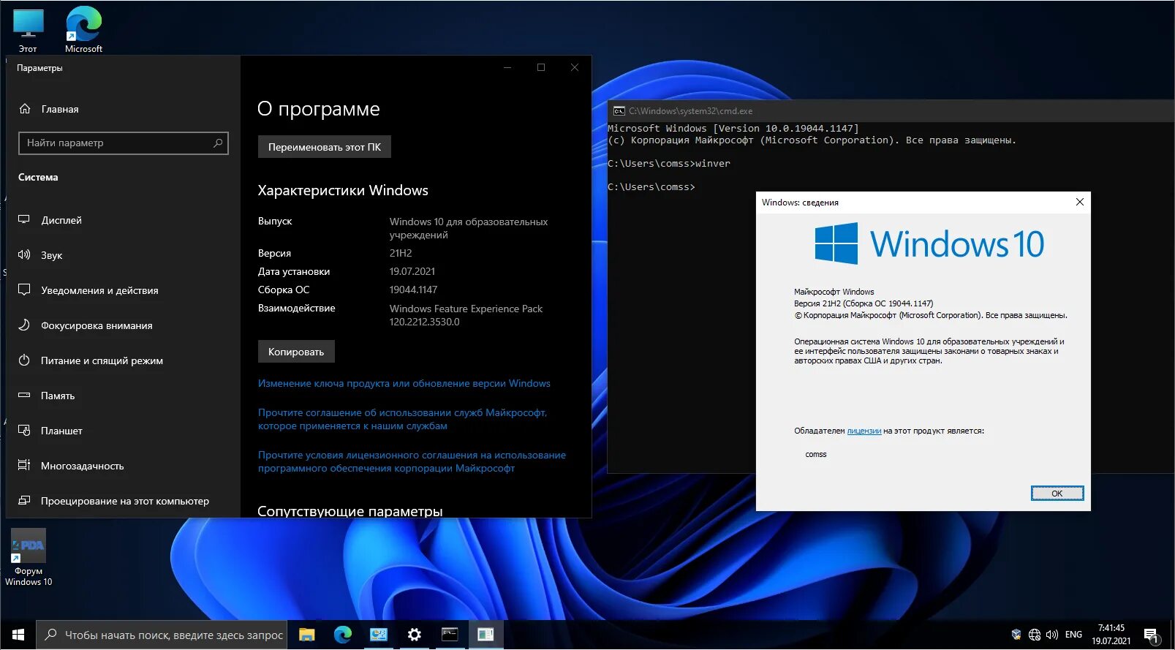The width and height of the screenshot is (1175, 650).
Task: Select the Этот компьютер desktop icon
Action: [28, 31]
